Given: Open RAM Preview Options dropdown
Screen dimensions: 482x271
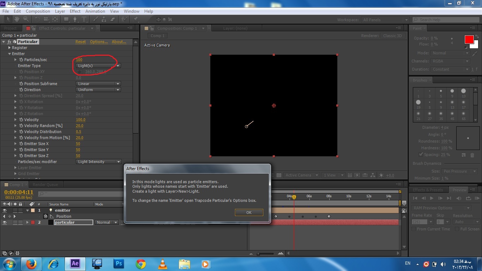Looking at the screenshot, I should point(441,208).
